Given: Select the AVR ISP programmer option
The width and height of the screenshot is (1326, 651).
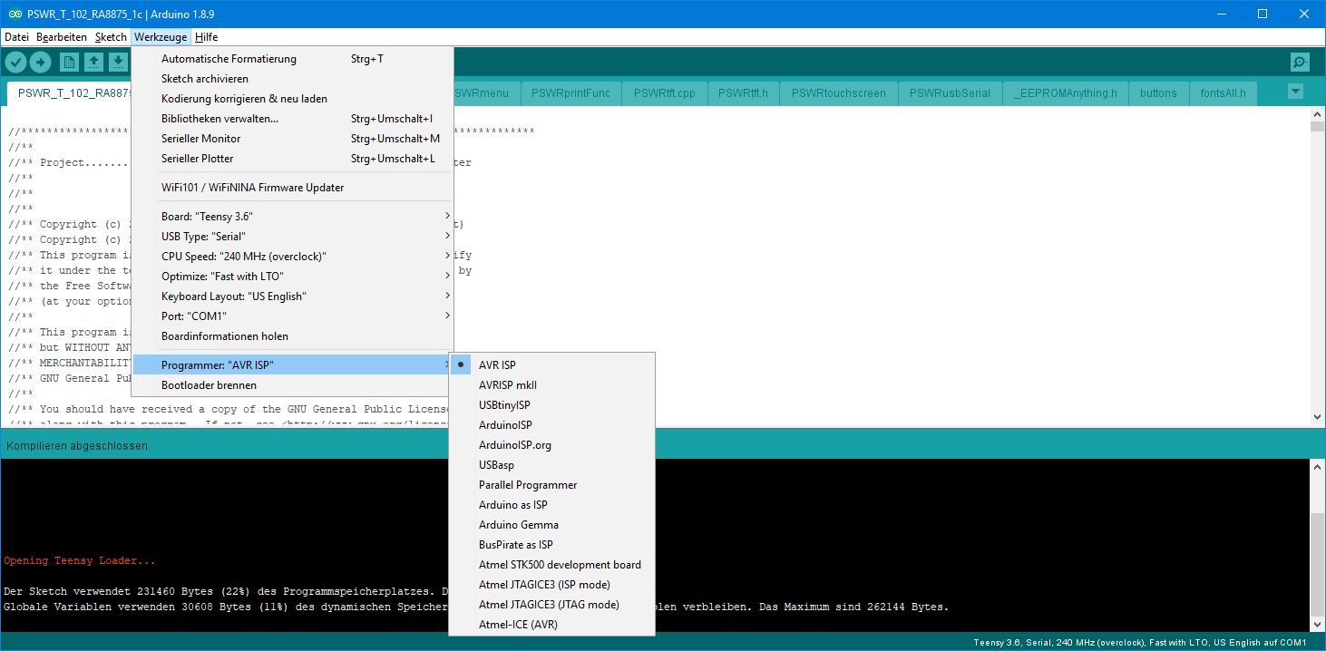Looking at the screenshot, I should 551,365.
